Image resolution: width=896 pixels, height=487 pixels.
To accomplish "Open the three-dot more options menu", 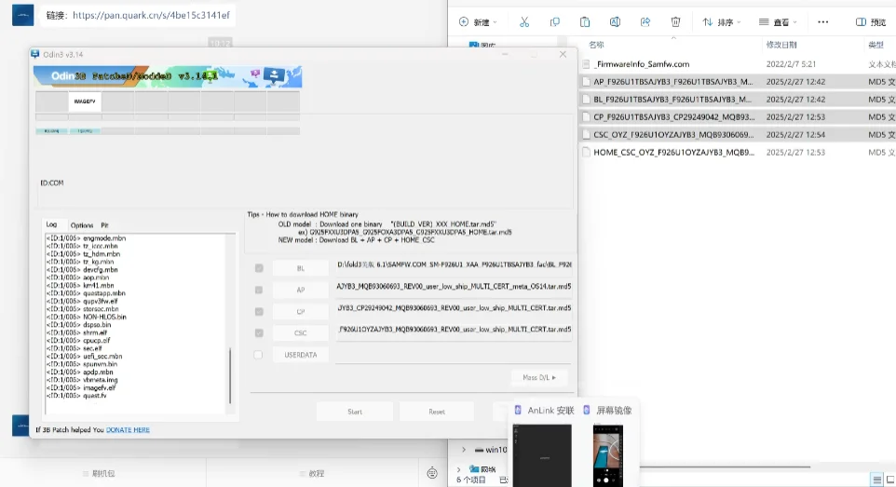I will (x=822, y=22).
